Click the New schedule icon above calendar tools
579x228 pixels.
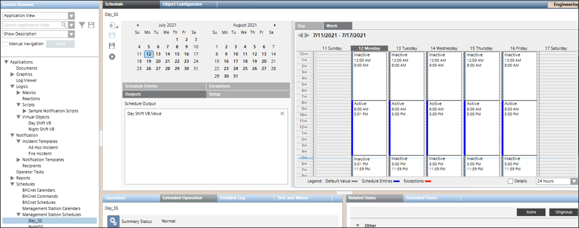(x=112, y=25)
